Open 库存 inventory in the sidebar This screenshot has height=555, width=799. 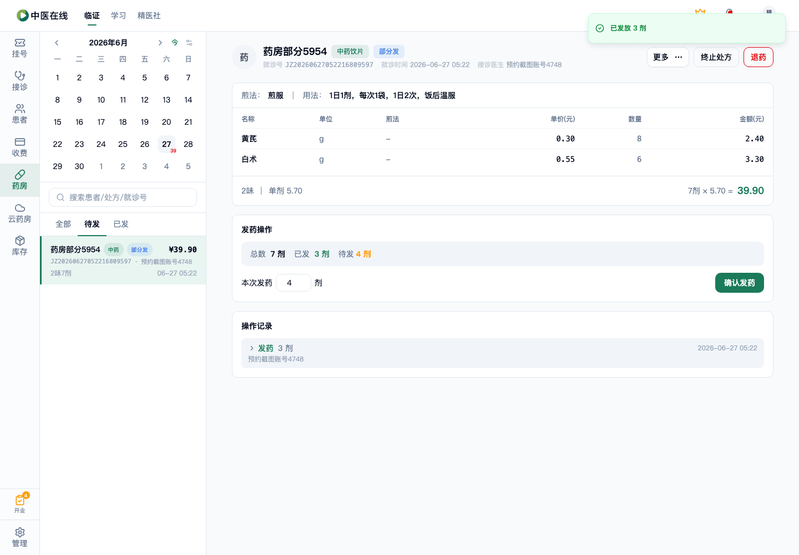pyautogui.click(x=19, y=246)
